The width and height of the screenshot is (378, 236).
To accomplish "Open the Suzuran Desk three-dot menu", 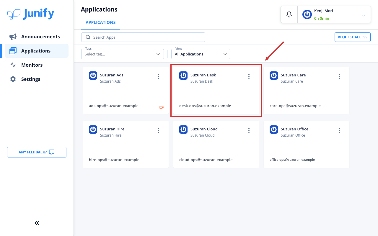I will click(249, 77).
